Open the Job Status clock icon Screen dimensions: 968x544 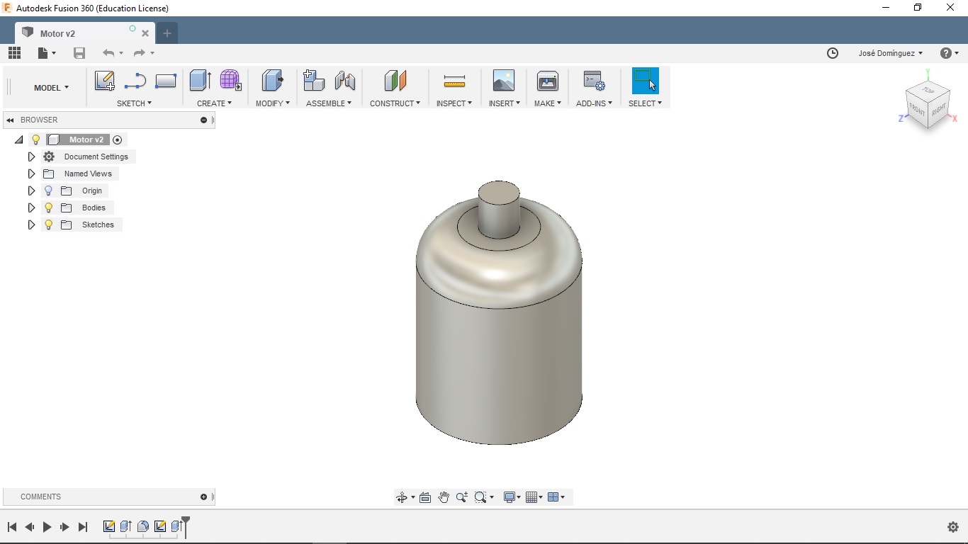point(833,53)
